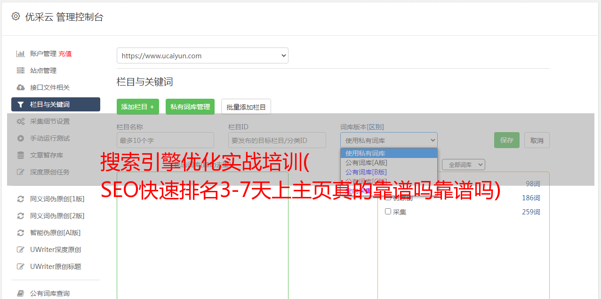Screen dimensions: 601x299
Task: Click the gears icon for 采集细节设置
Action: 21,121
